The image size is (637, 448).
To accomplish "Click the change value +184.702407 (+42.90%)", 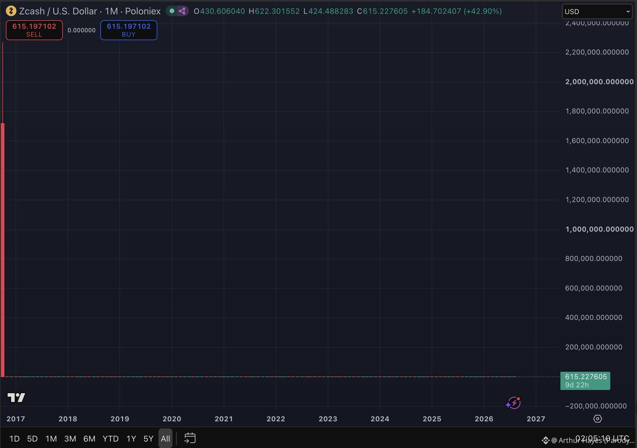I will tap(457, 11).
